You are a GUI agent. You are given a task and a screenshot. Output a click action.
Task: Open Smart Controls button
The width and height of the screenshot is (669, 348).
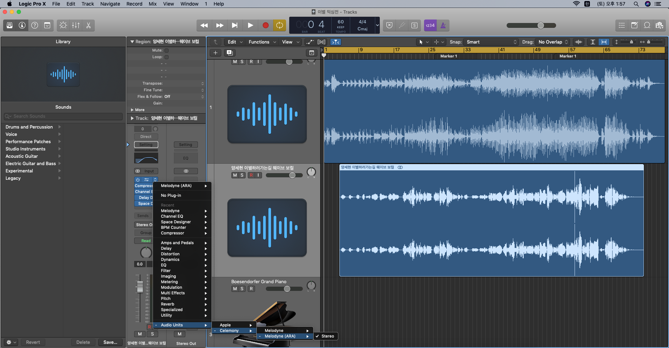[63, 25]
